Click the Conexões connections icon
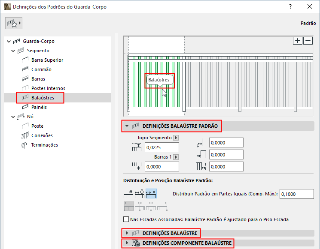This screenshot has height=249, width=320. (x=25, y=135)
